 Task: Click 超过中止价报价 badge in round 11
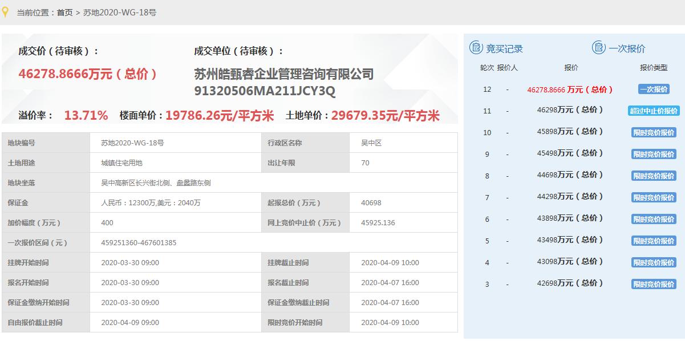coord(654,111)
